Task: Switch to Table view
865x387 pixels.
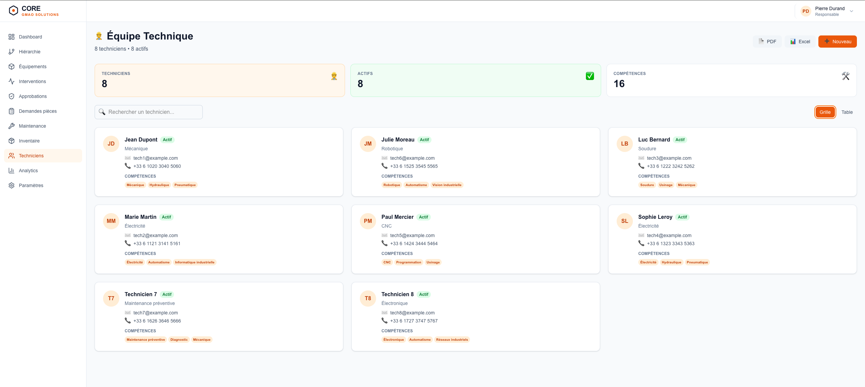Action: 847,112
